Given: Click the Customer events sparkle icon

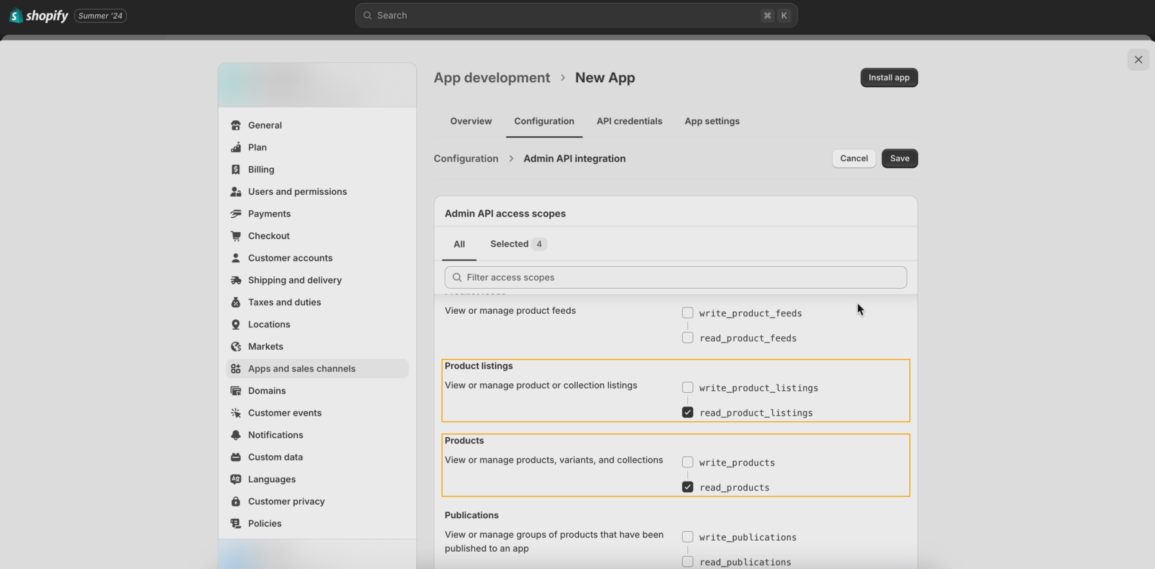Looking at the screenshot, I should 236,413.
